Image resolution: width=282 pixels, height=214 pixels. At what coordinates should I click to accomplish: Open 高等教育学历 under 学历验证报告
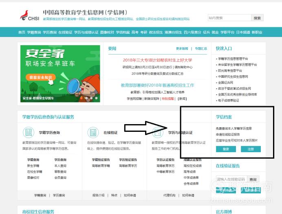(128, 166)
